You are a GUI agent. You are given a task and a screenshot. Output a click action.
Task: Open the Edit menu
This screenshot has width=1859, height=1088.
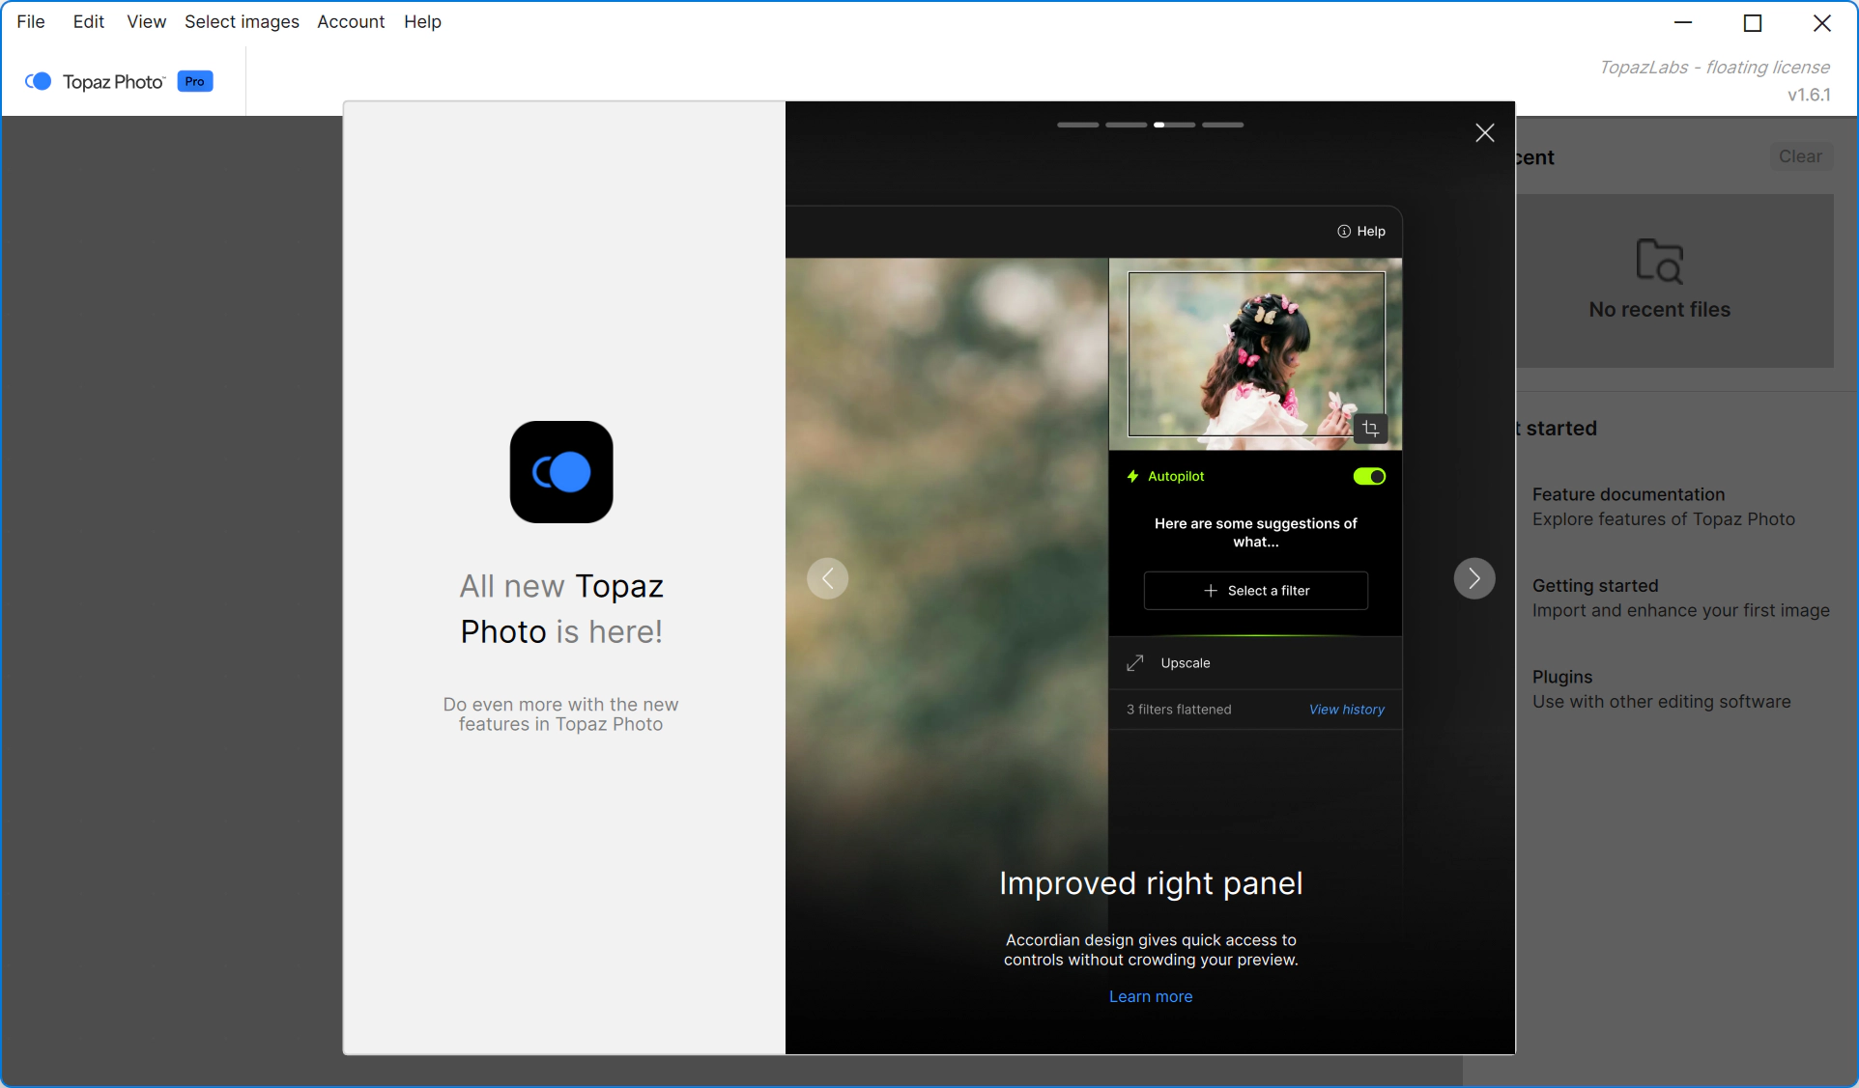tap(88, 21)
